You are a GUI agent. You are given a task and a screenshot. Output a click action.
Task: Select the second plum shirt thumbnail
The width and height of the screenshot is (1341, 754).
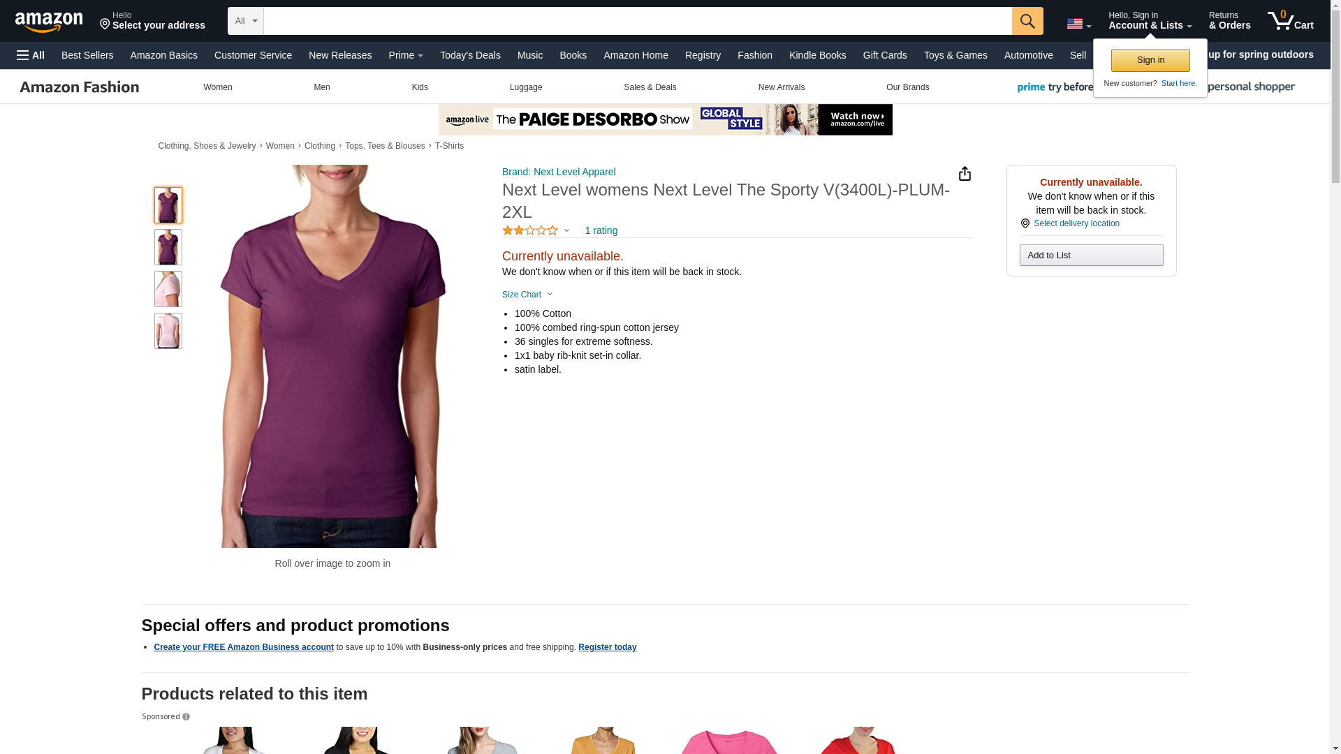168,247
